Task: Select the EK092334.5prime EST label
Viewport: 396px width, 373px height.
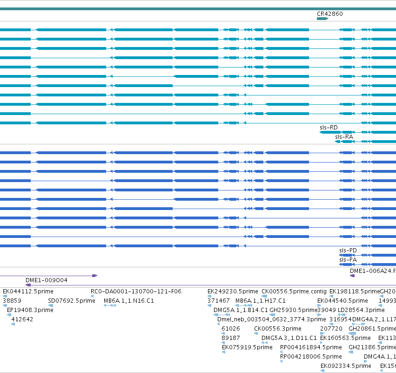Action: pos(346,366)
